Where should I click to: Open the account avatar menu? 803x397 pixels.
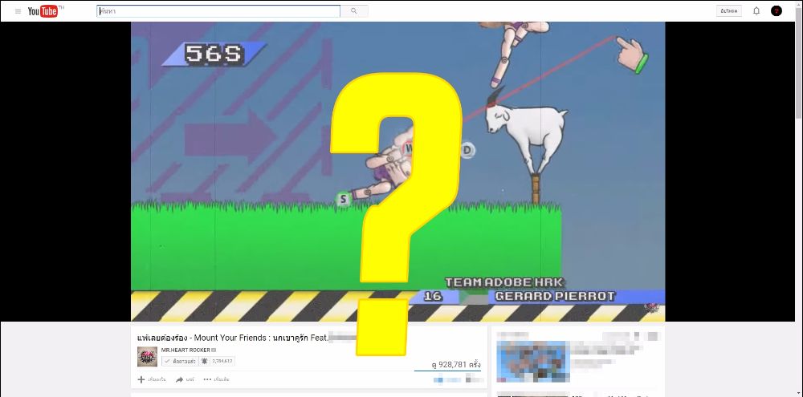[x=777, y=11]
